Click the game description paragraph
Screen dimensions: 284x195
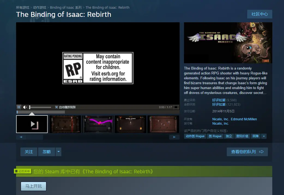tap(226, 81)
